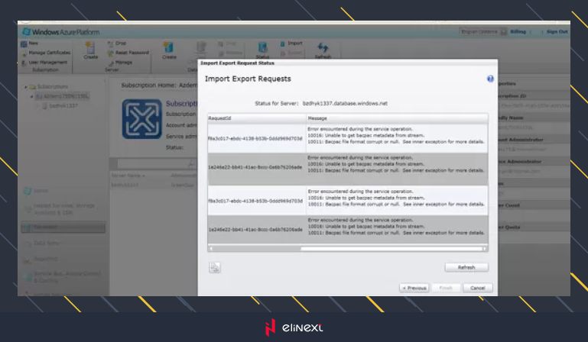Click the Previous button

[414, 288]
